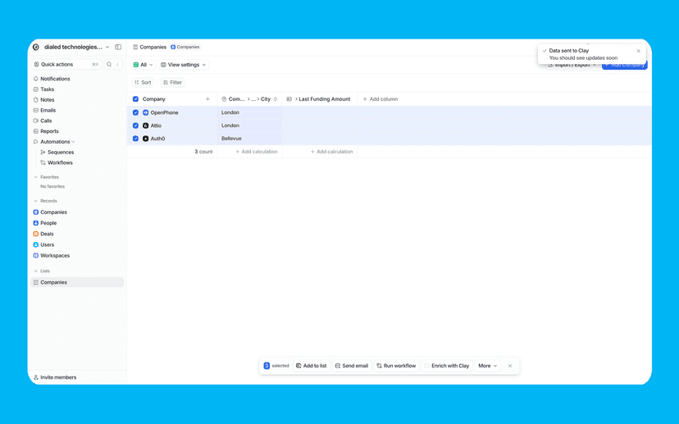Click the sidebar collapse icon
Image resolution: width=679 pixels, height=424 pixels.
coord(118,48)
